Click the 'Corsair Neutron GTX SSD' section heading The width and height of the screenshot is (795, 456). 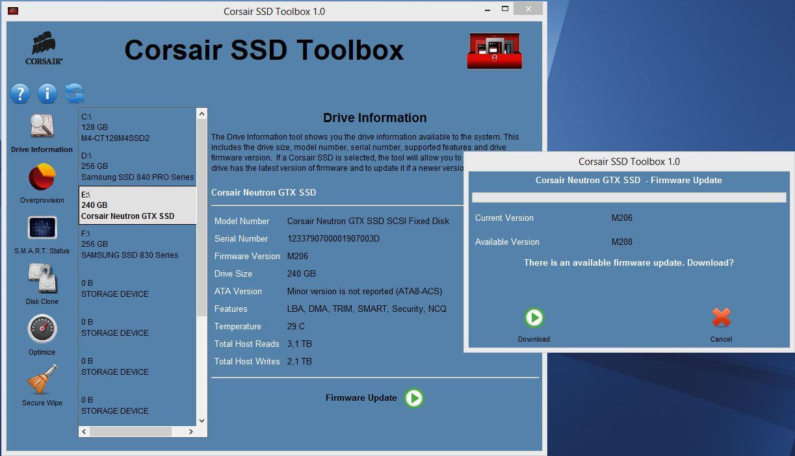point(263,192)
